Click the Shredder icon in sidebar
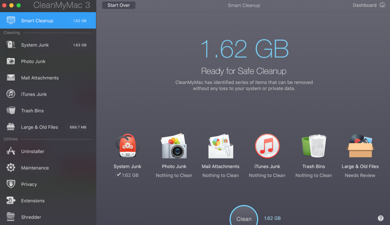The height and width of the screenshot is (225, 390). pos(11,217)
